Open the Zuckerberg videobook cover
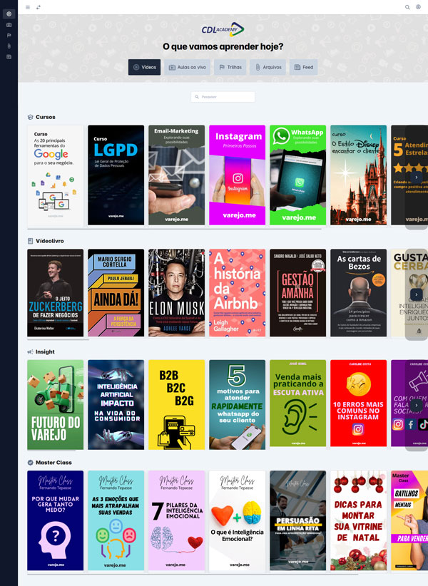 56,293
